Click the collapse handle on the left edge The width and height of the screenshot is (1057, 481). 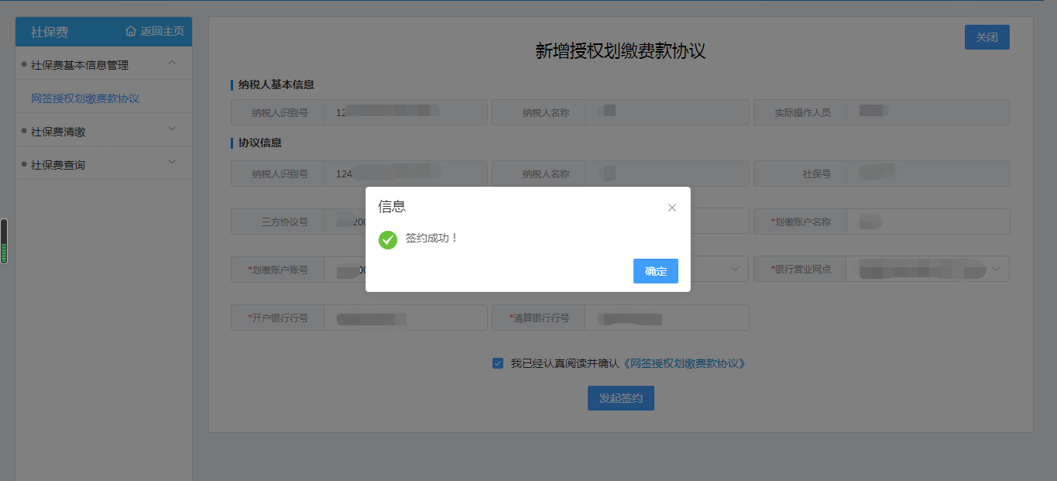(x=4, y=240)
